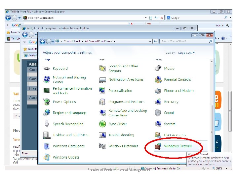Open zoom level dropdown in IE status bar
The height and width of the screenshot is (178, 238).
227,168
